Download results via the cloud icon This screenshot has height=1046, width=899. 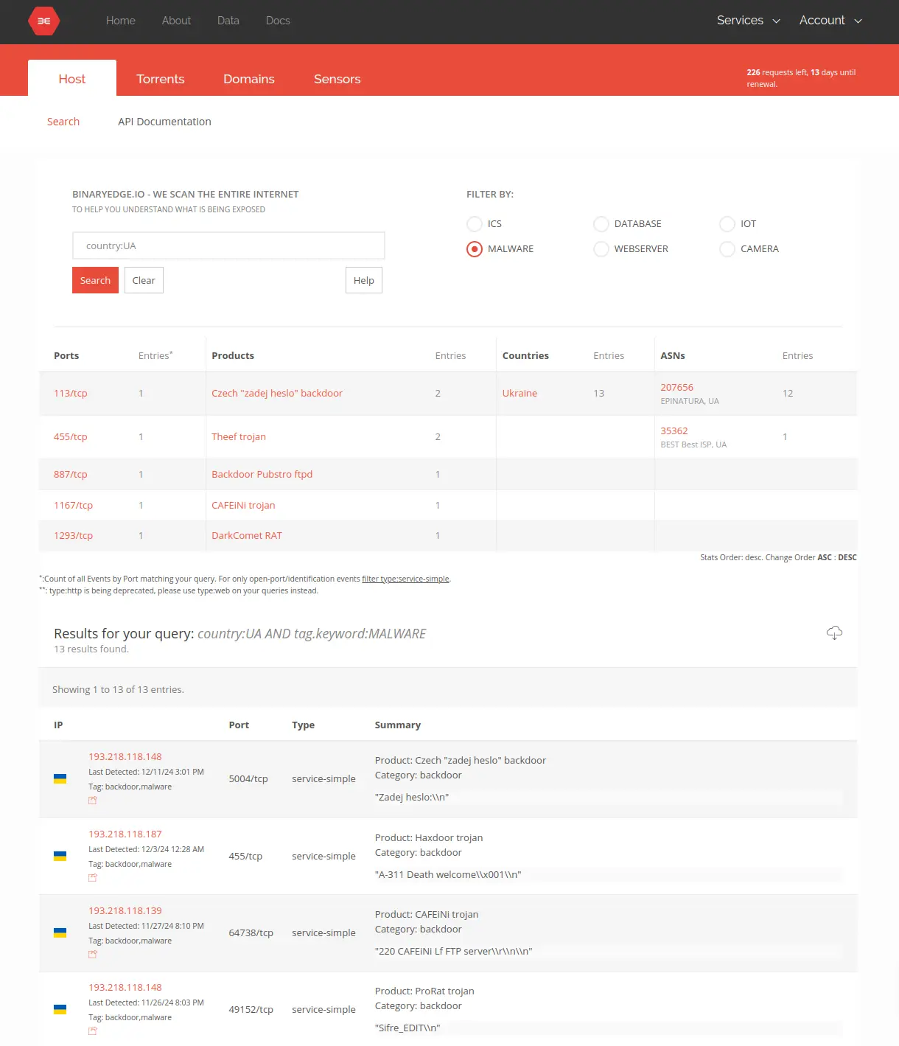[834, 632]
